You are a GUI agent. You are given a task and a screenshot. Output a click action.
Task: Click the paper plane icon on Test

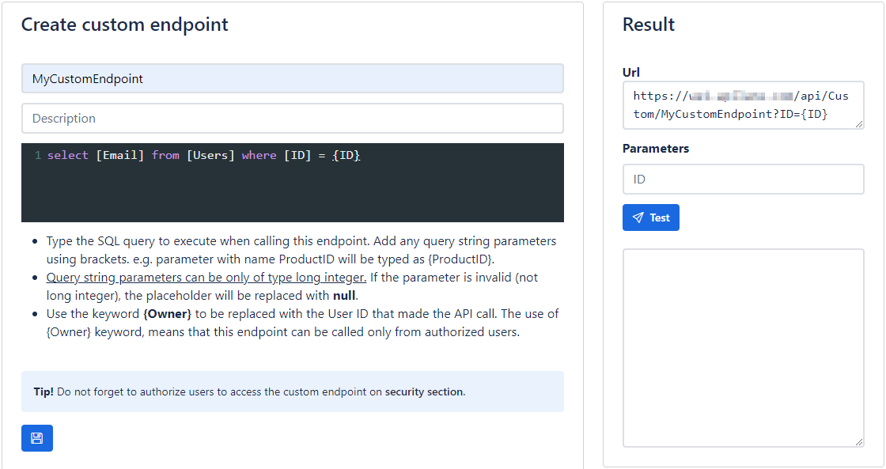638,217
